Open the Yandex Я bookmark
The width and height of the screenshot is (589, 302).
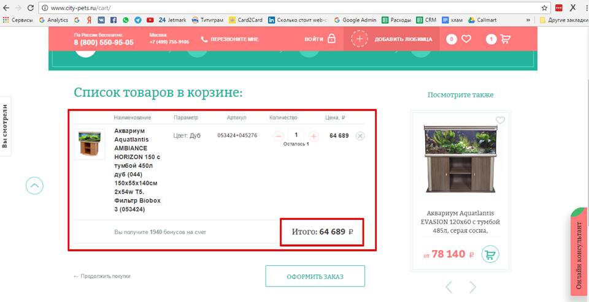(88, 20)
